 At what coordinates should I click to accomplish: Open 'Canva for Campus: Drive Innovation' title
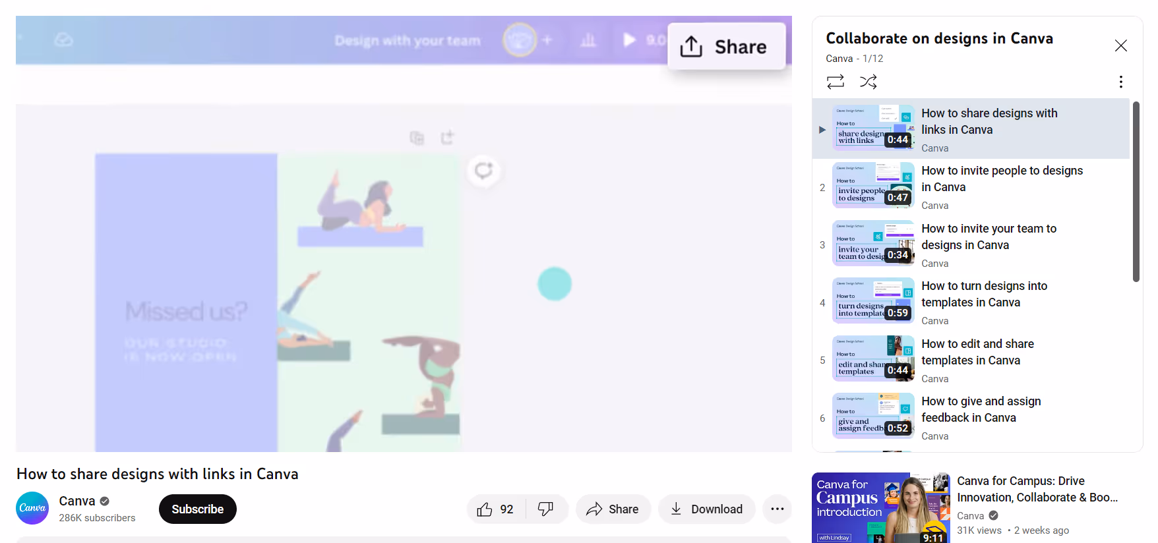click(1037, 489)
